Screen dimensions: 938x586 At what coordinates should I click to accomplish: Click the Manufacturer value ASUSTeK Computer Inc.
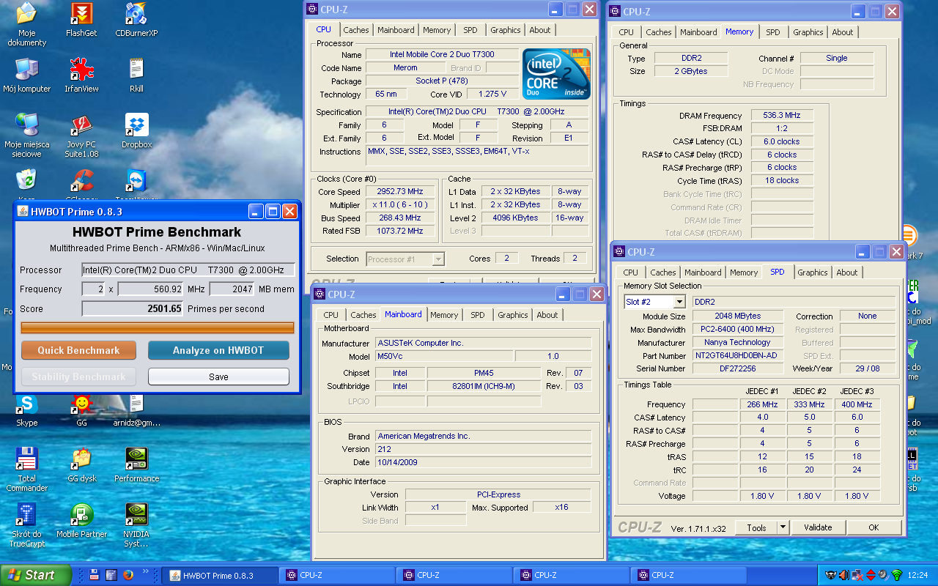point(484,343)
